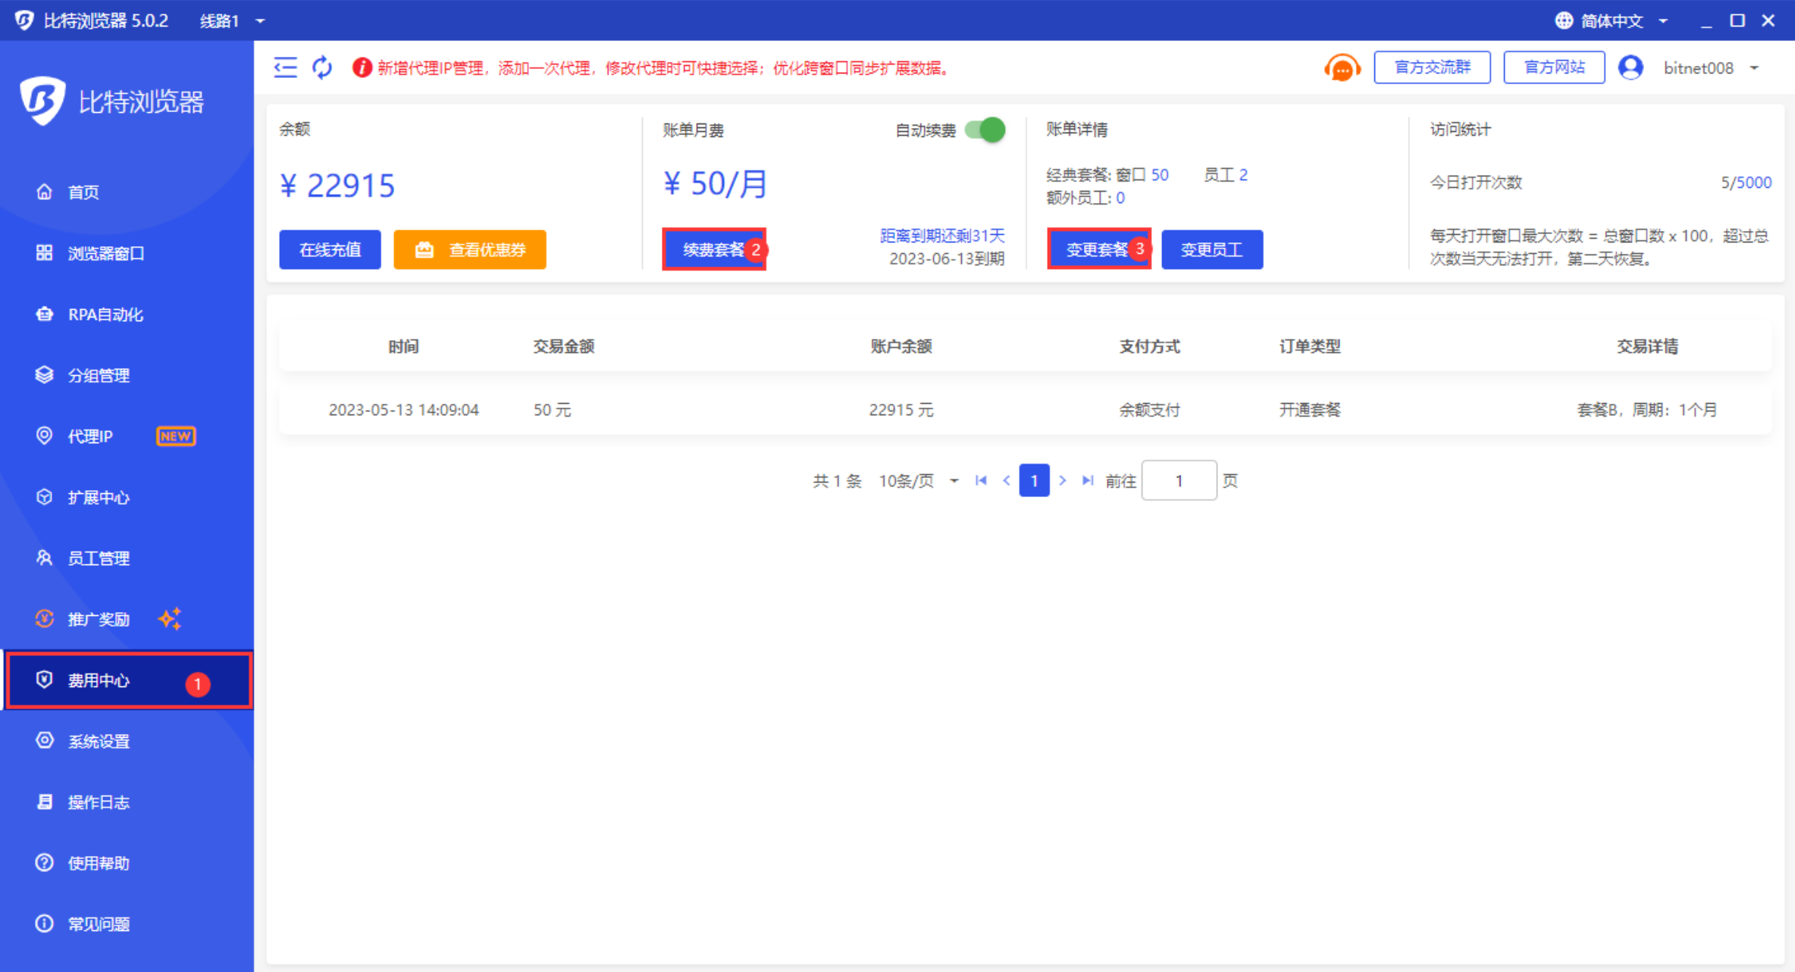Select current page number 1 in pagination

[x=1034, y=480]
